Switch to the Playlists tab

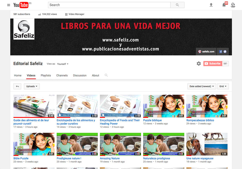coord(46,75)
